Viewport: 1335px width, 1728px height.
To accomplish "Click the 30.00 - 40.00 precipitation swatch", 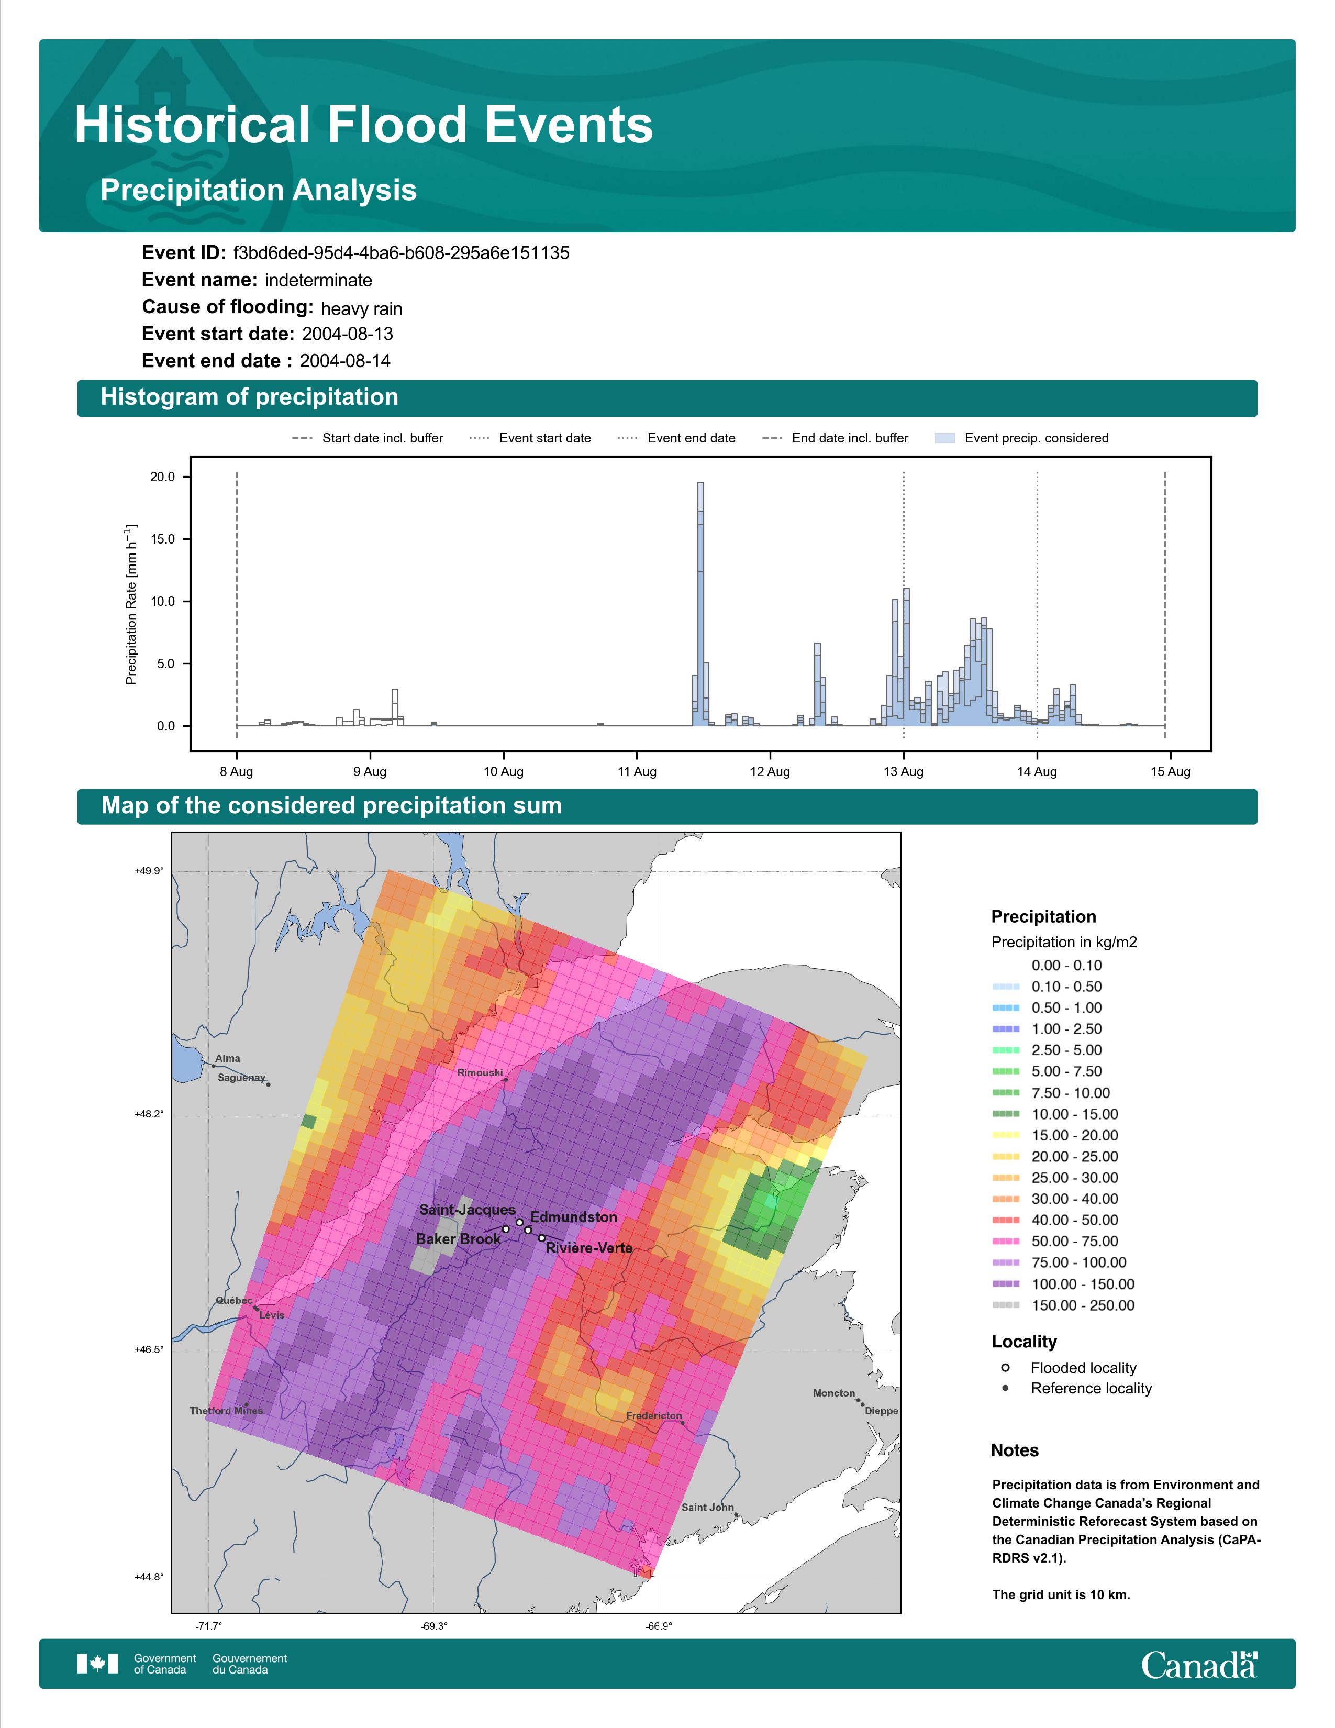I will (x=1006, y=1199).
